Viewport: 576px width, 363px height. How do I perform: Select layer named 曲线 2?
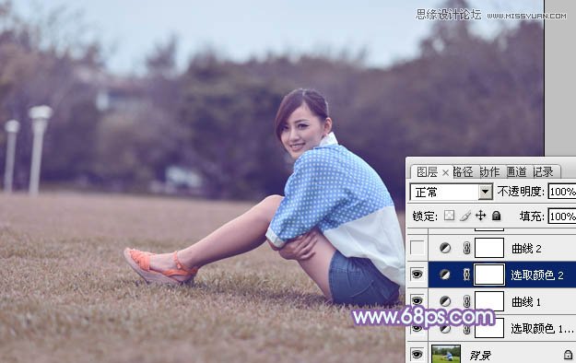click(526, 249)
